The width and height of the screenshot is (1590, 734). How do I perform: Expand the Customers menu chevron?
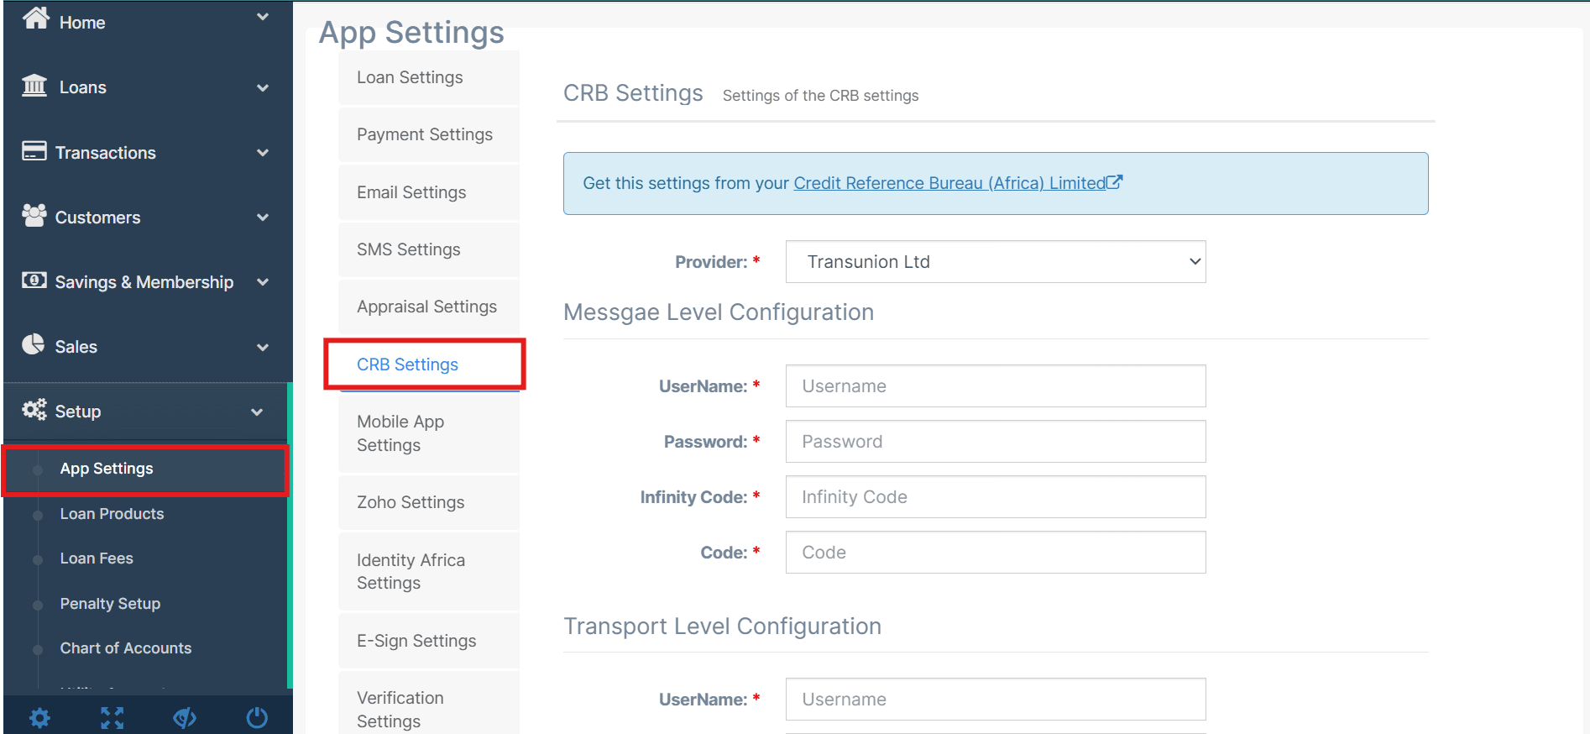tap(263, 218)
